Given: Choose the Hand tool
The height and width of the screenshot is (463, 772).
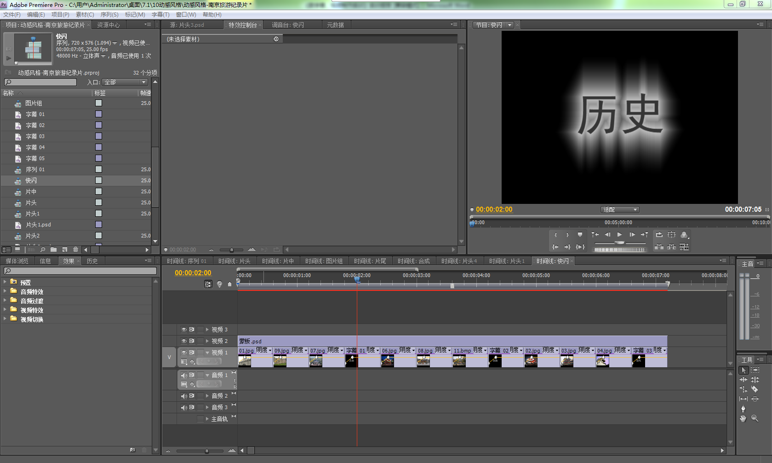Looking at the screenshot, I should (x=743, y=418).
